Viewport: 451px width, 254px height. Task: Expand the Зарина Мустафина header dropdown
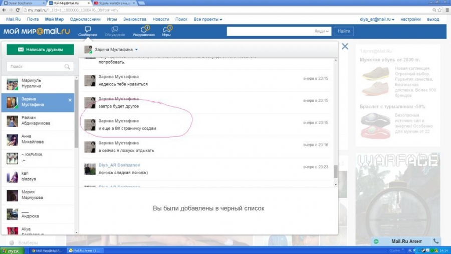[x=136, y=50]
